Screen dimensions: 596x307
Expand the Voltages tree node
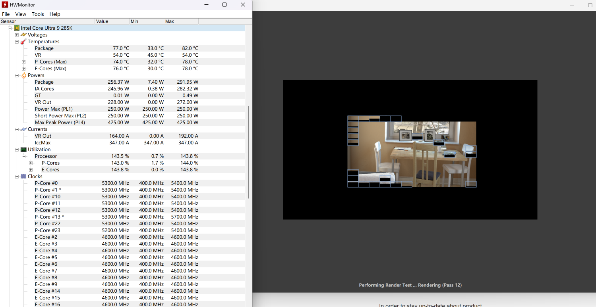[17, 35]
